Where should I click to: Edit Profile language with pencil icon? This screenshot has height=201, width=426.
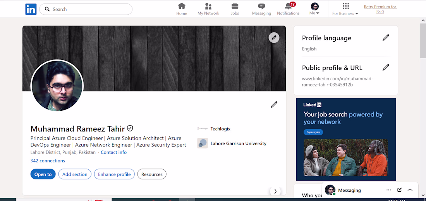[x=386, y=38]
